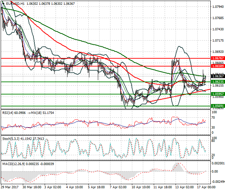
Task: Click the 29 Mar 2017 time axis label
Action: pos(10,187)
